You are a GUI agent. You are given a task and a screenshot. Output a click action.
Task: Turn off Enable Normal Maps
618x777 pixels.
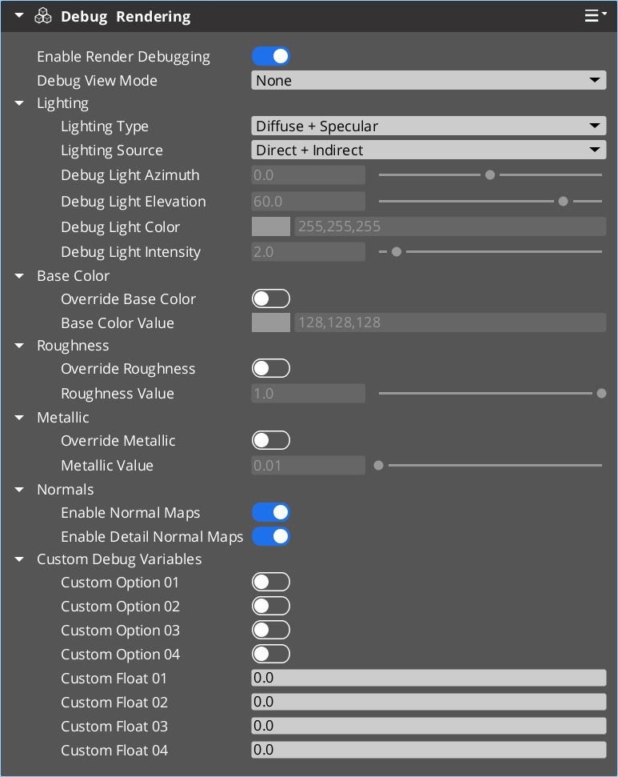point(271,513)
